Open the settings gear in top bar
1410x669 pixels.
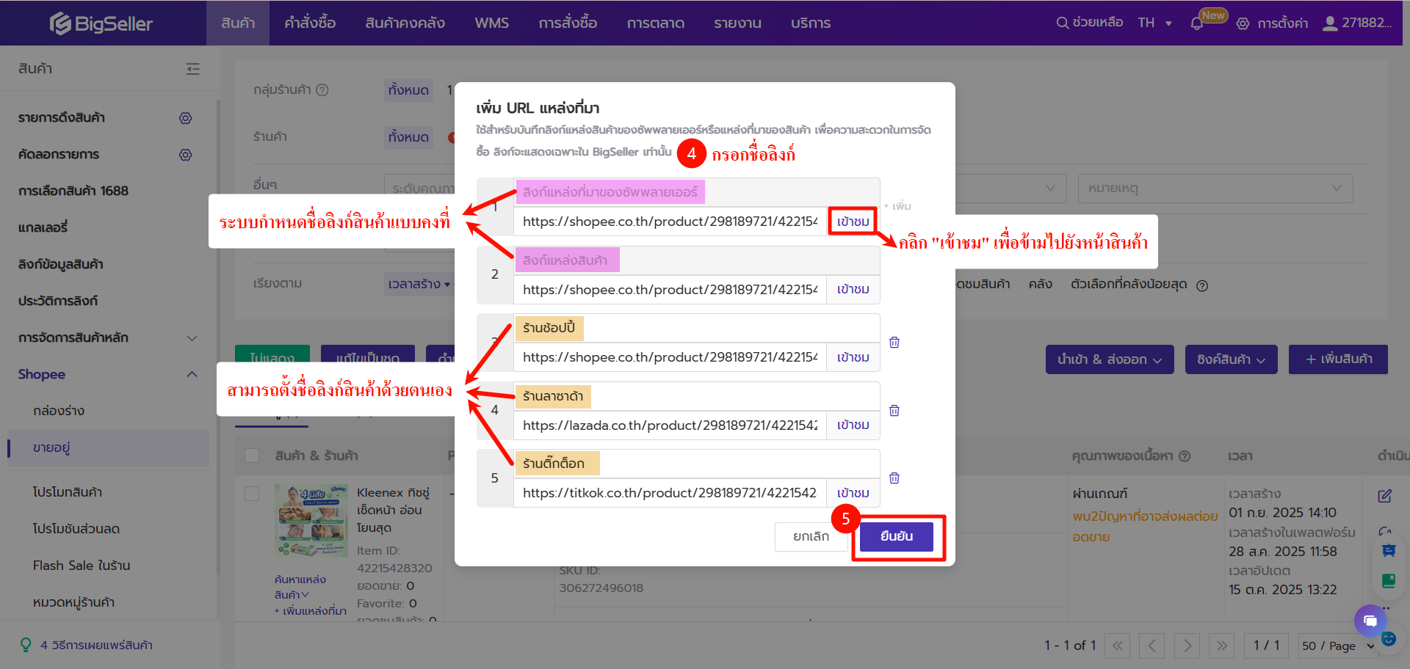point(1243,23)
